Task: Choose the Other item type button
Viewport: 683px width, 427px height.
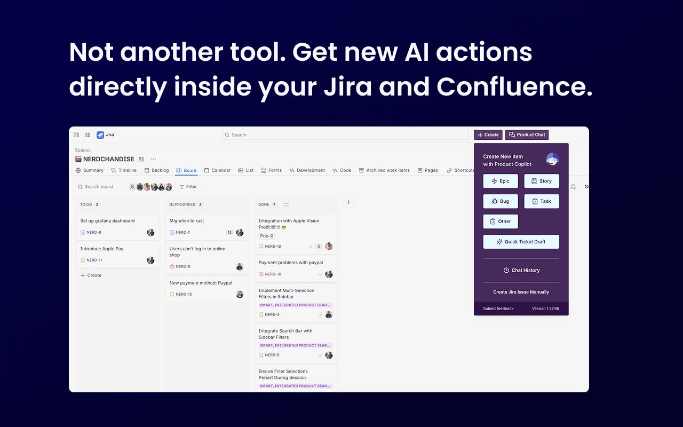Action: [501, 222]
